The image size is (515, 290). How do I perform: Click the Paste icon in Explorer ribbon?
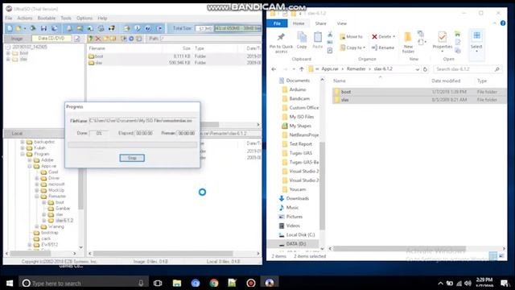pos(318,37)
